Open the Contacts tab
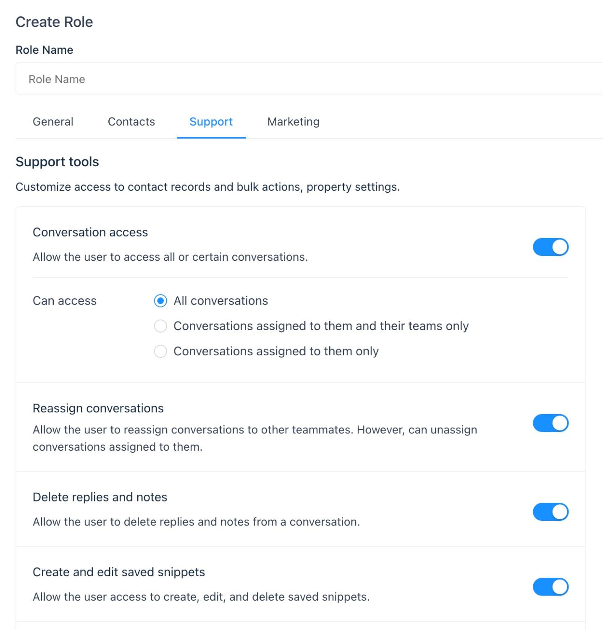Viewport: 603px width, 630px height. pos(131,122)
